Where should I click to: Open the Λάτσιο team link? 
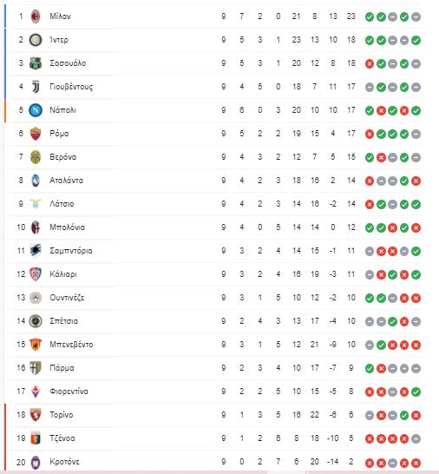pos(62,204)
